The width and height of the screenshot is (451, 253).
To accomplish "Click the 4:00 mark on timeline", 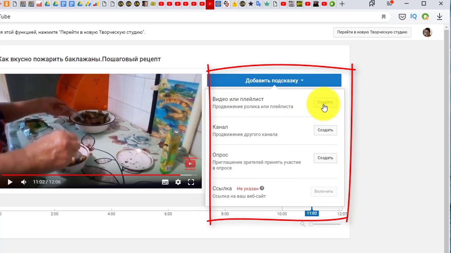I will pyautogui.click(x=111, y=214).
